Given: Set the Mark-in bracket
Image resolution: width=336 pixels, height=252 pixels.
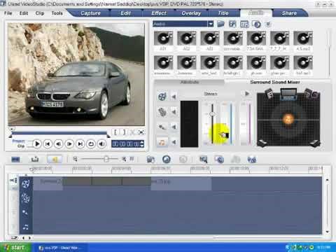Looking at the screenshot, I should [115, 132].
